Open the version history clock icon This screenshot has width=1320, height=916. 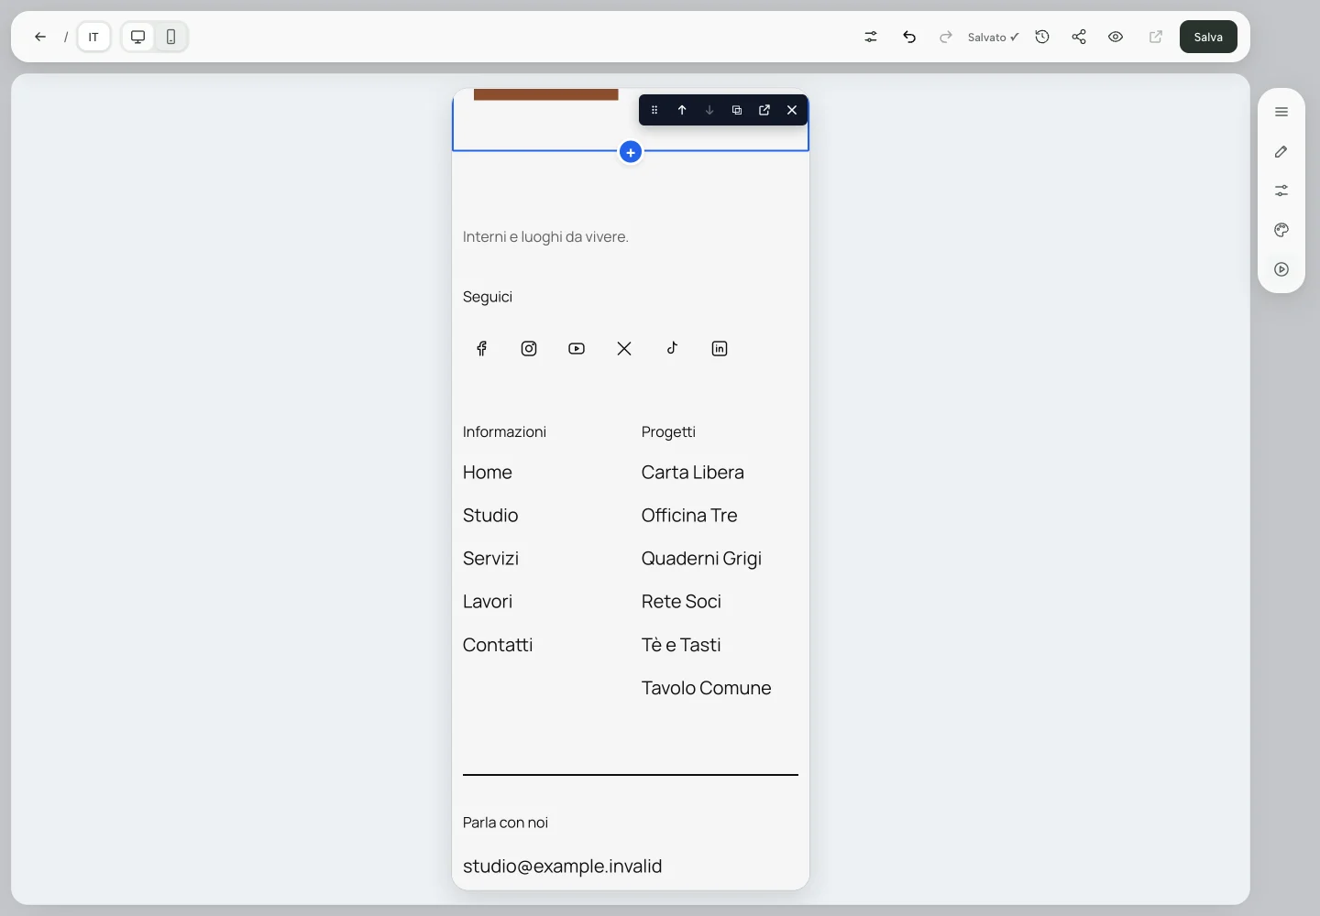1042,37
